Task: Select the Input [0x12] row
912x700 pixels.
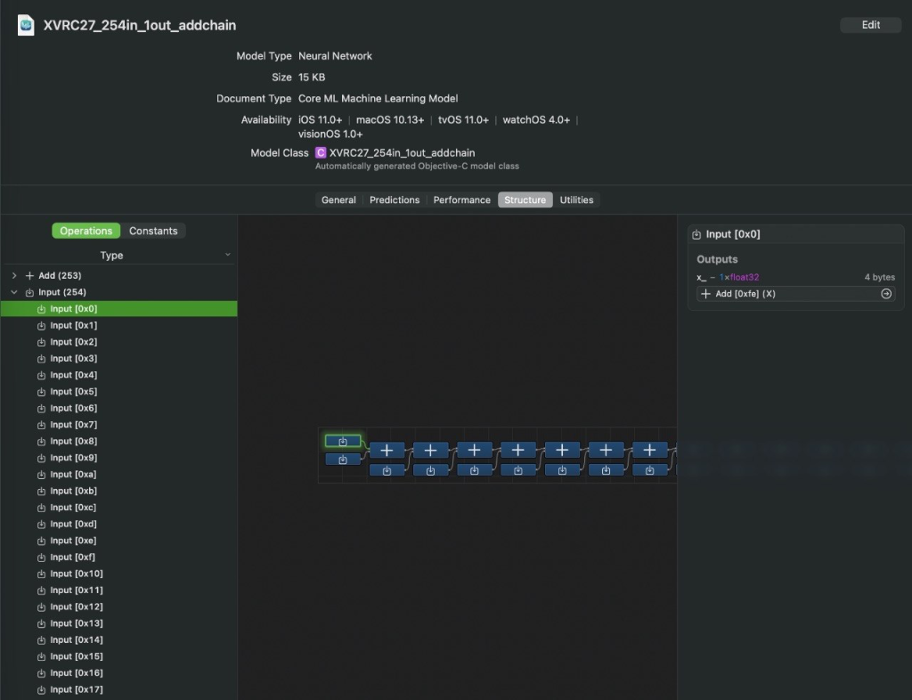Action: point(118,607)
